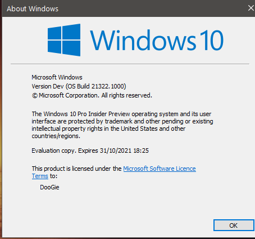Click the Windows logo icon
Viewport: 255px width, 239px height.
64,40
